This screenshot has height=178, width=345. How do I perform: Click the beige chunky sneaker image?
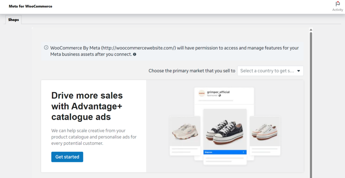185,131
